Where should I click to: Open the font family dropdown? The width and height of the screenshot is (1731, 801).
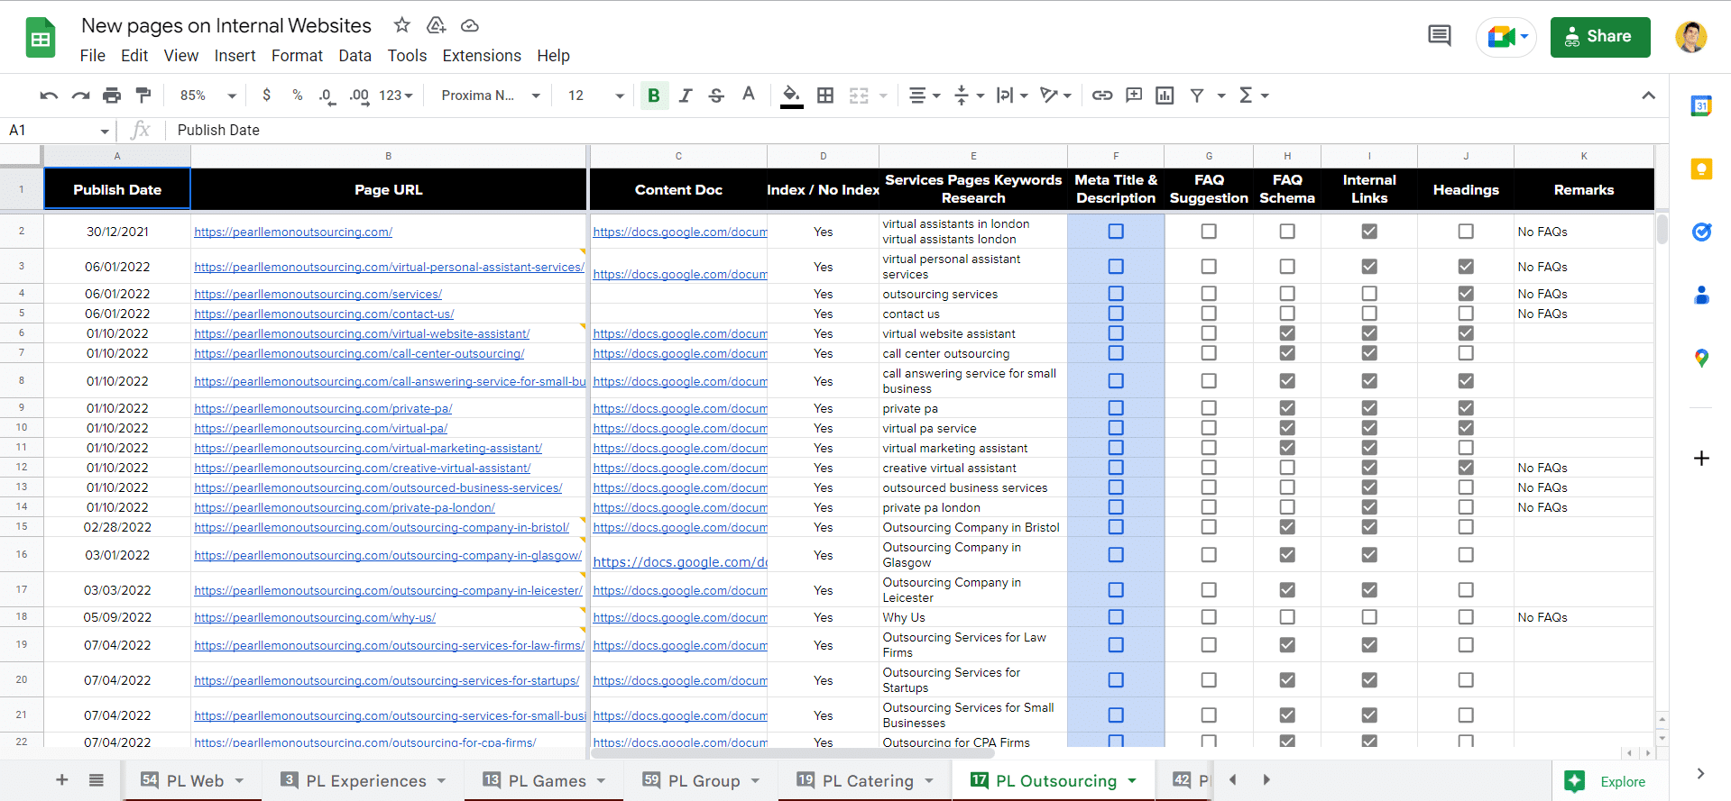490,96
